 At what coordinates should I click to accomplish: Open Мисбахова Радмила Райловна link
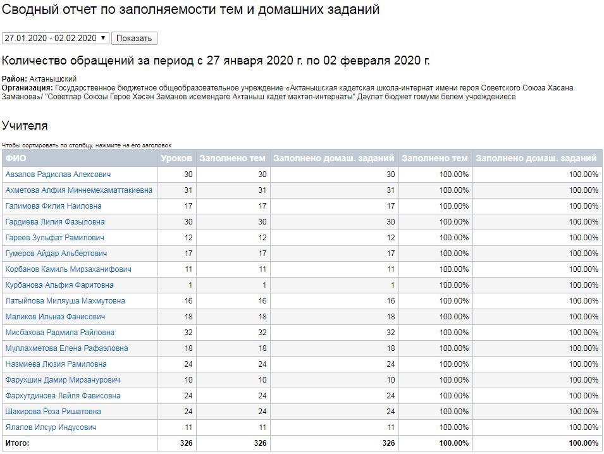click(60, 333)
